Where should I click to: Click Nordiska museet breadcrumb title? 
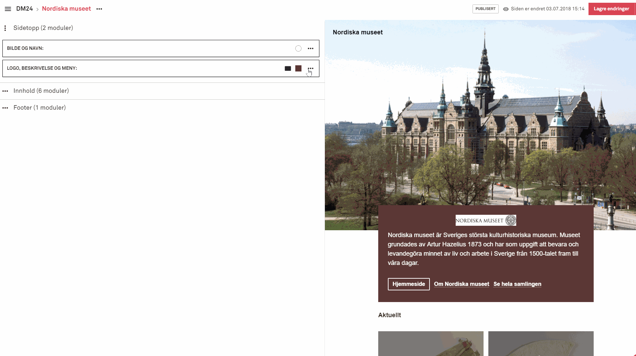click(66, 9)
